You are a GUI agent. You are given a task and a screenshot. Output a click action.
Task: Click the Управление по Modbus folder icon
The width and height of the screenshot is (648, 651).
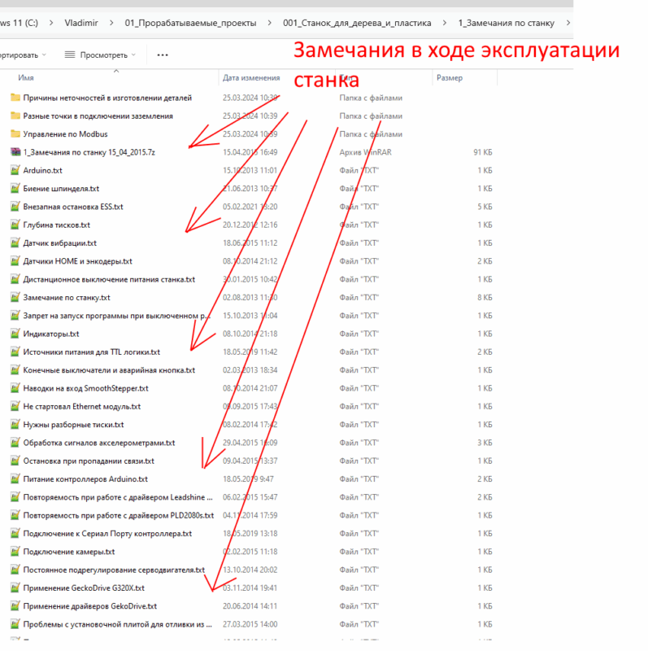point(15,134)
